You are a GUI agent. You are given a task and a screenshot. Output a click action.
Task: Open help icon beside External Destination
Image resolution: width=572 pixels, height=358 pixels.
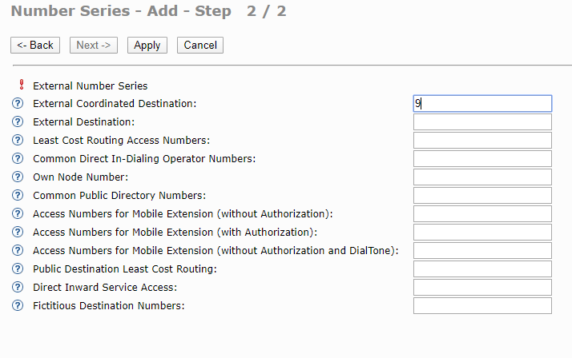pyautogui.click(x=18, y=122)
